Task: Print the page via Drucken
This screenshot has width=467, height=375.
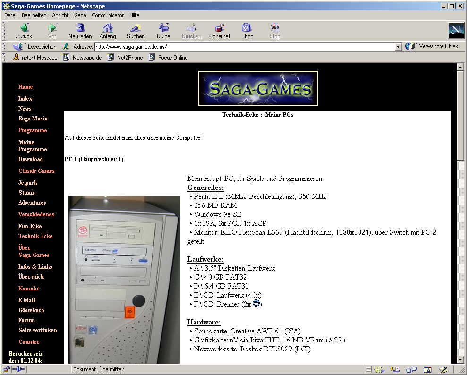Action: click(192, 31)
